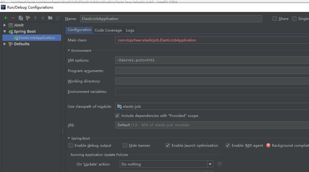The width and height of the screenshot is (309, 172).
Task: Click the 'Environment variables:' label
Action: (87, 92)
